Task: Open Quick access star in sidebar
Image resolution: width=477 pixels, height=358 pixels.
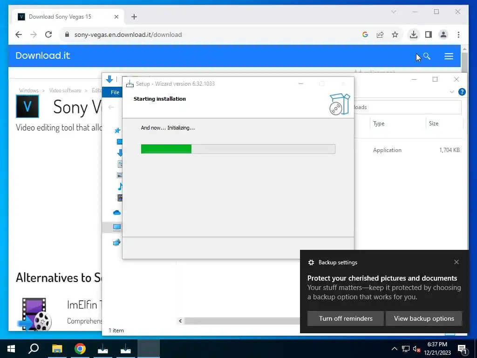Action: pos(117,131)
